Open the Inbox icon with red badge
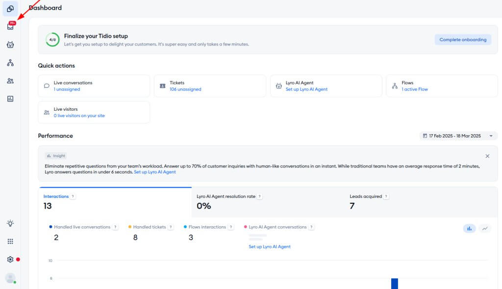This screenshot has height=289, width=502. (11, 26)
